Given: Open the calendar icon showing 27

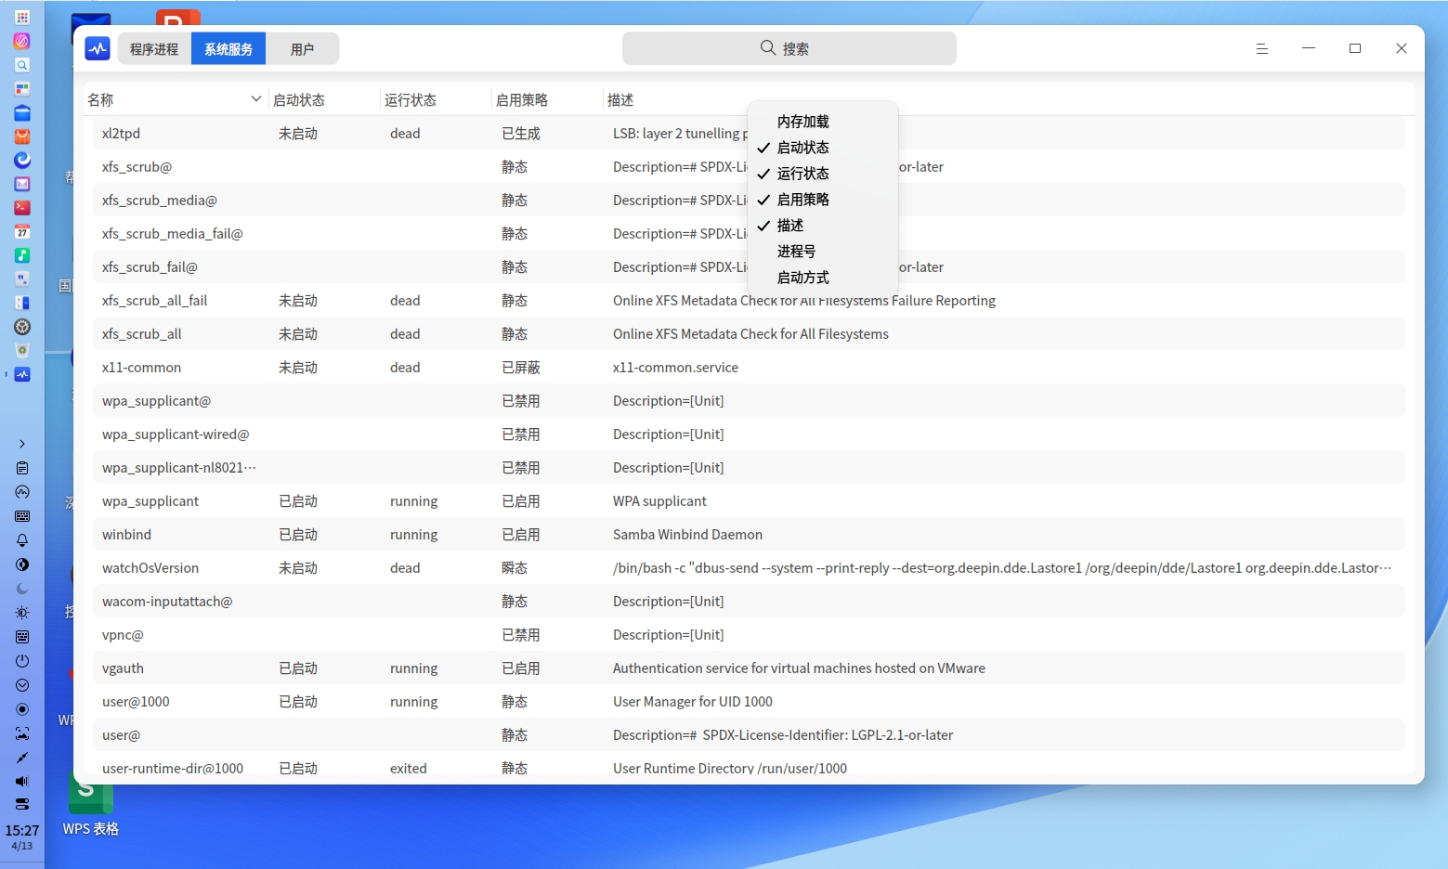Looking at the screenshot, I should pyautogui.click(x=22, y=231).
